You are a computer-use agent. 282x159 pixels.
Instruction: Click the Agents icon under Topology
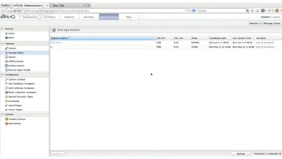click(6, 57)
